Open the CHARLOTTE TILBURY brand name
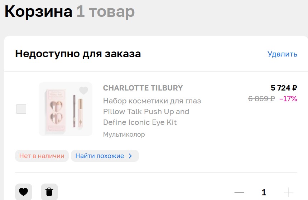Screen dimensions: 308x200 (143, 88)
